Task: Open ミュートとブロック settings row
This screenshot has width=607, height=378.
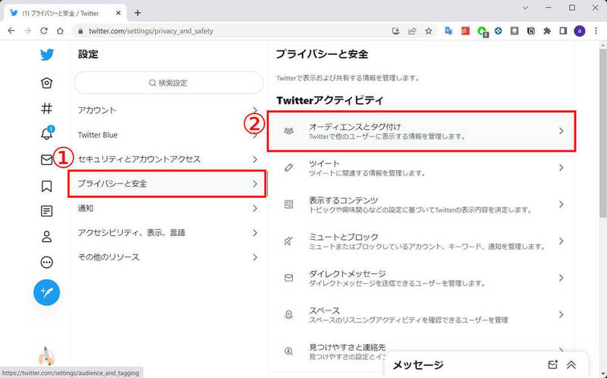Action: click(x=421, y=241)
